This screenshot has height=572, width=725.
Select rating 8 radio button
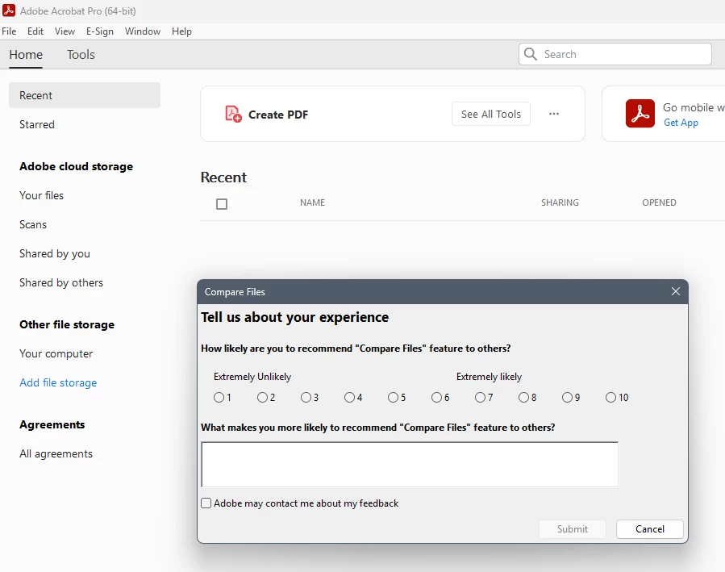523,397
